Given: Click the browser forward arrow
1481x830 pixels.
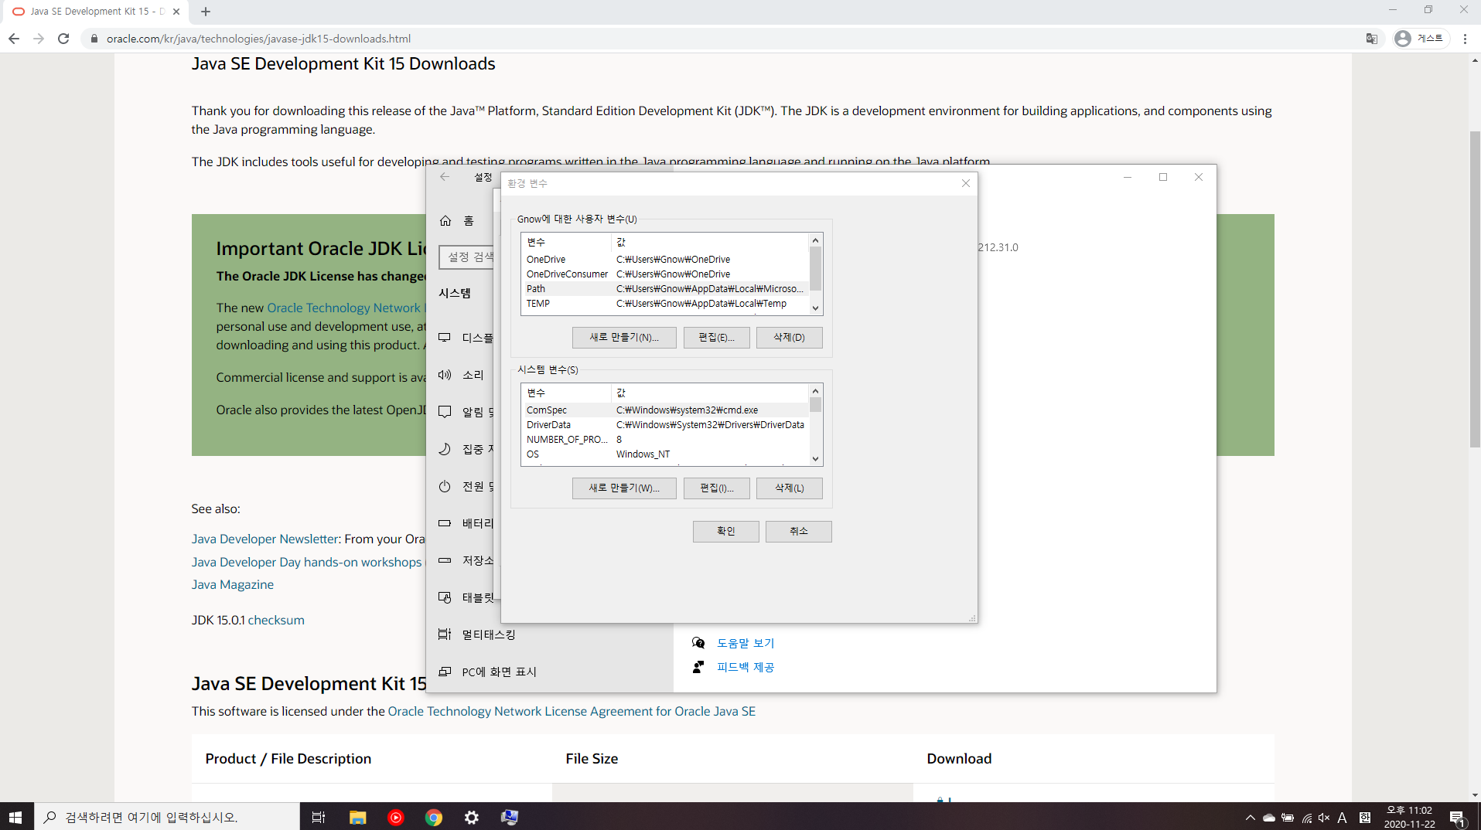Looking at the screenshot, I should click(39, 39).
